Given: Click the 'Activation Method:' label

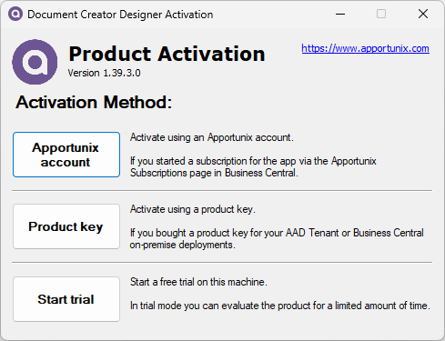Looking at the screenshot, I should click(x=94, y=102).
